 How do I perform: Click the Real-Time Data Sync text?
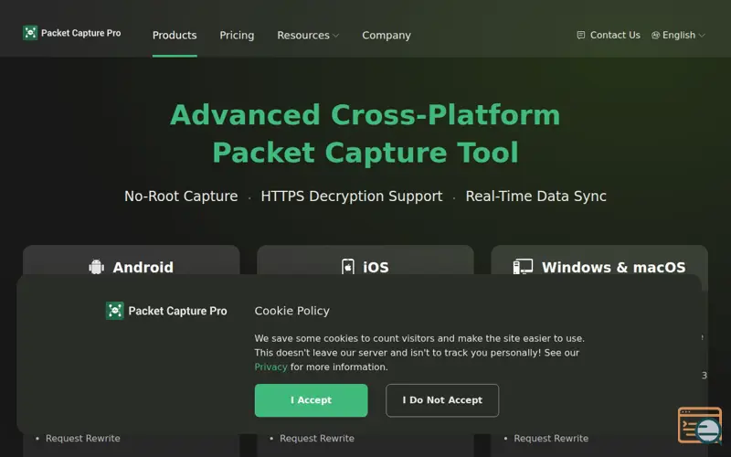(535, 197)
